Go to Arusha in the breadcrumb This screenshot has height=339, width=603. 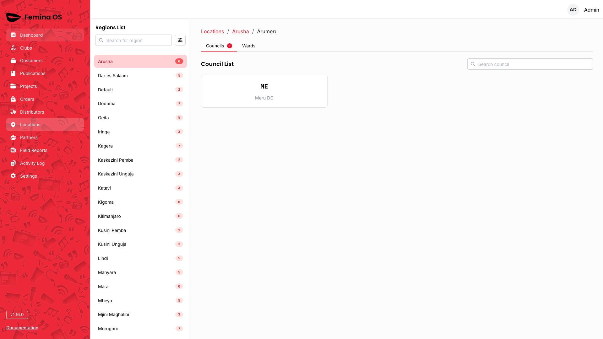click(240, 31)
